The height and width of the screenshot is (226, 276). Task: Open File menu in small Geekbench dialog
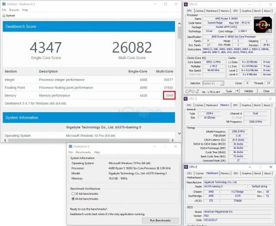70,152
